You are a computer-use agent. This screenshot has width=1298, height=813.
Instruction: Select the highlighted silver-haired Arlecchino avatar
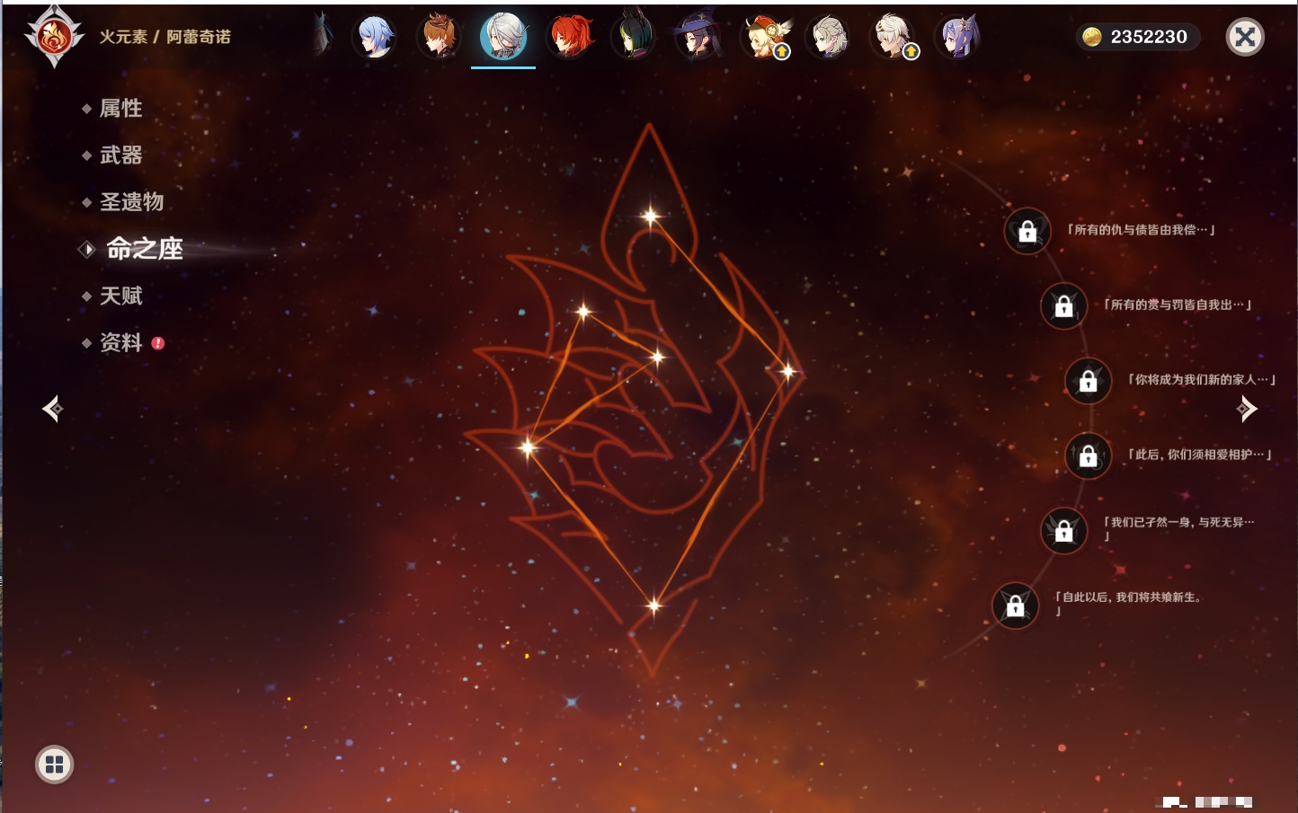tap(503, 37)
